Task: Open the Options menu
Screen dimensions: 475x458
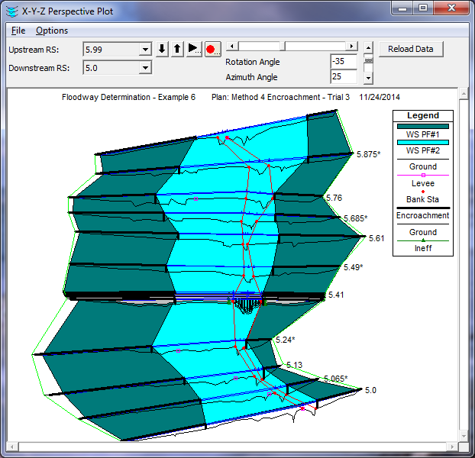Action: pyautogui.click(x=52, y=31)
